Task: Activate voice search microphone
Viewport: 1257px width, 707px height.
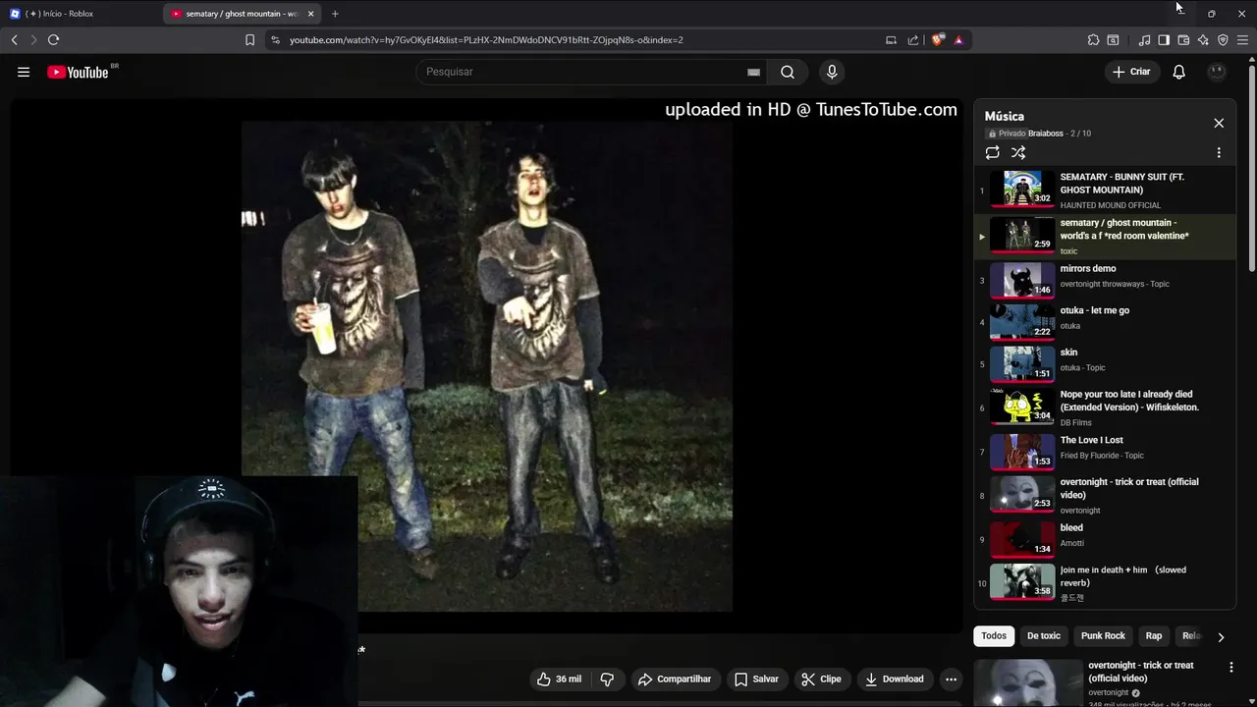Action: (x=832, y=72)
